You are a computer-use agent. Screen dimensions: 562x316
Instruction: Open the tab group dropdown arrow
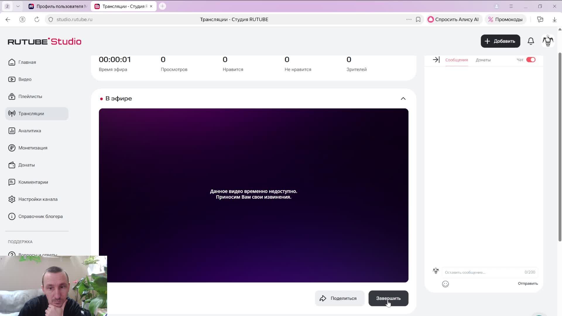coord(18,6)
